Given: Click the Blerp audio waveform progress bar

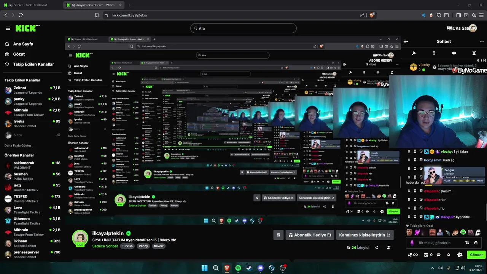Looking at the screenshot, I should [x=464, y=180].
